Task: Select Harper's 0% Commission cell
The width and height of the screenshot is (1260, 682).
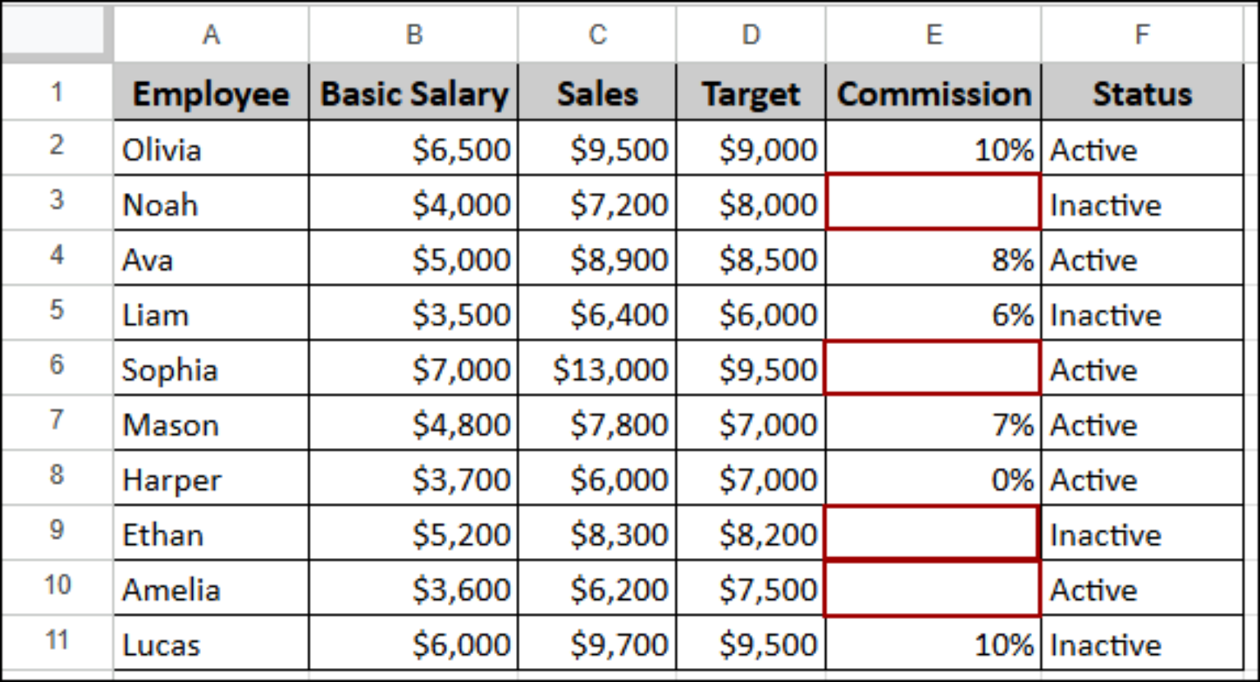Action: 934,479
